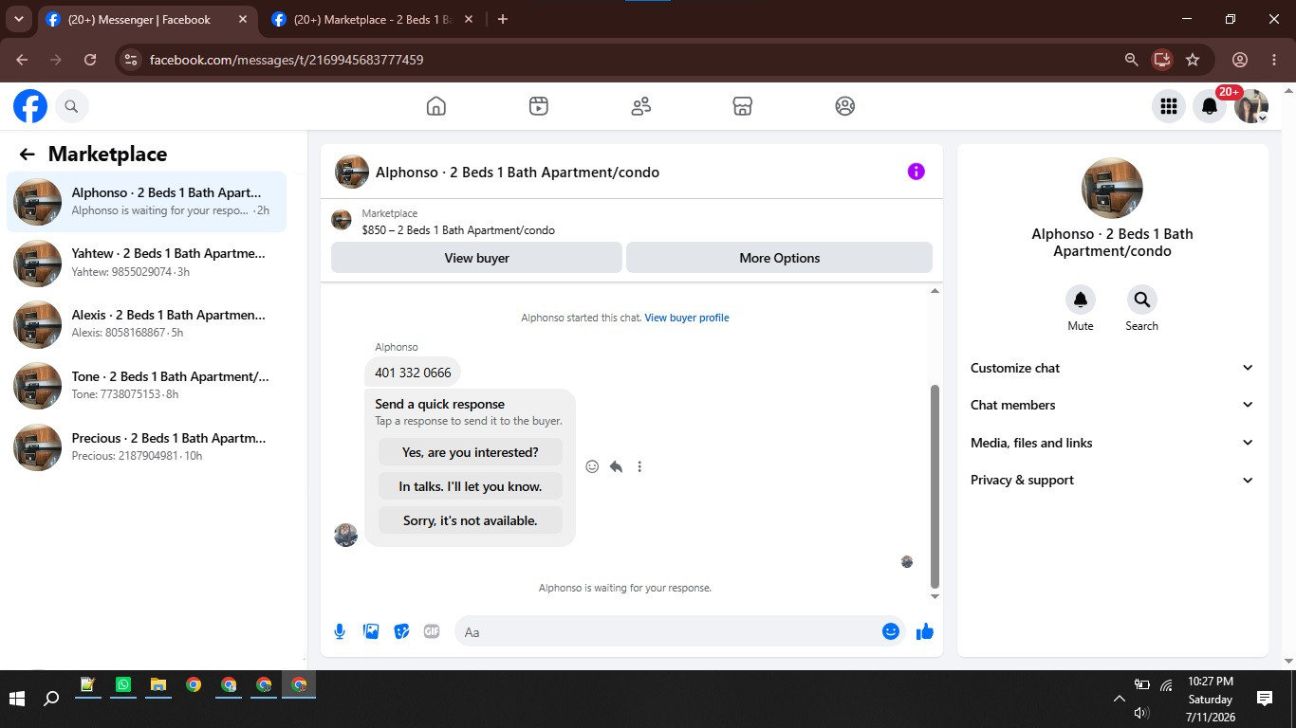This screenshot has height=728, width=1296.
Task: Open the Chrome profile icon
Action: coord(1240,60)
